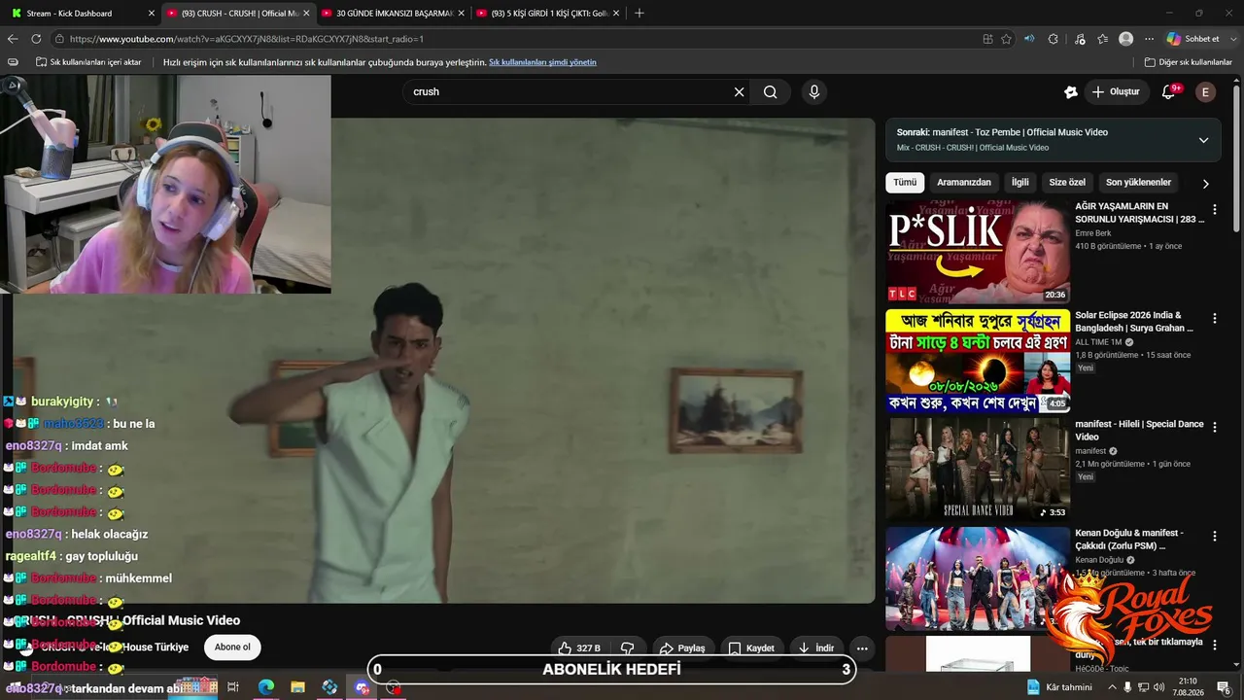The width and height of the screenshot is (1244, 700).
Task: Open options for the P*SLIK video
Action: click(1214, 209)
